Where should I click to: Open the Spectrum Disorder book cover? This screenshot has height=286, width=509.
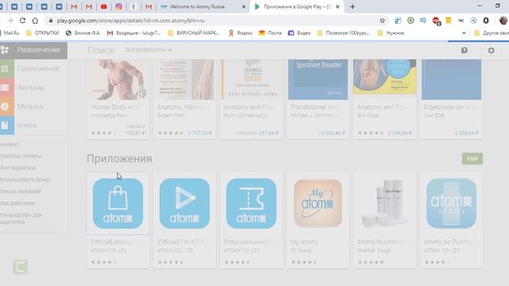pos(318,79)
